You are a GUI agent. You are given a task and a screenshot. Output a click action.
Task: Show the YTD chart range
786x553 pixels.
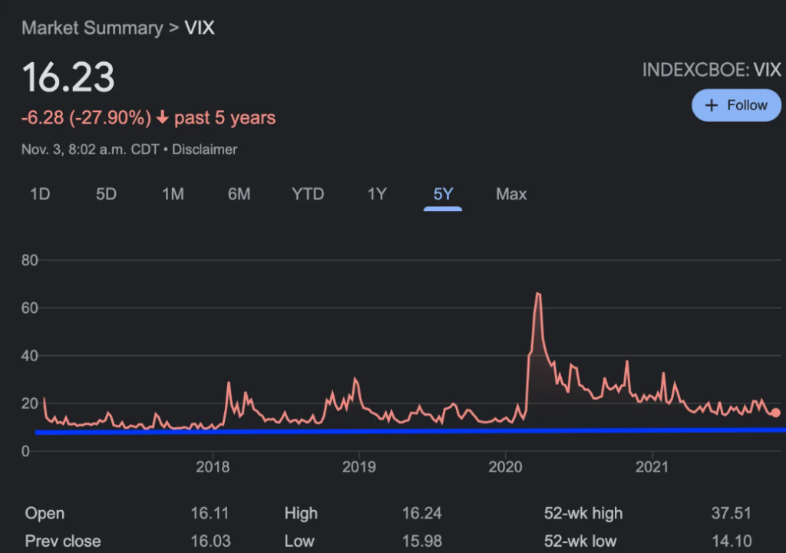(308, 194)
